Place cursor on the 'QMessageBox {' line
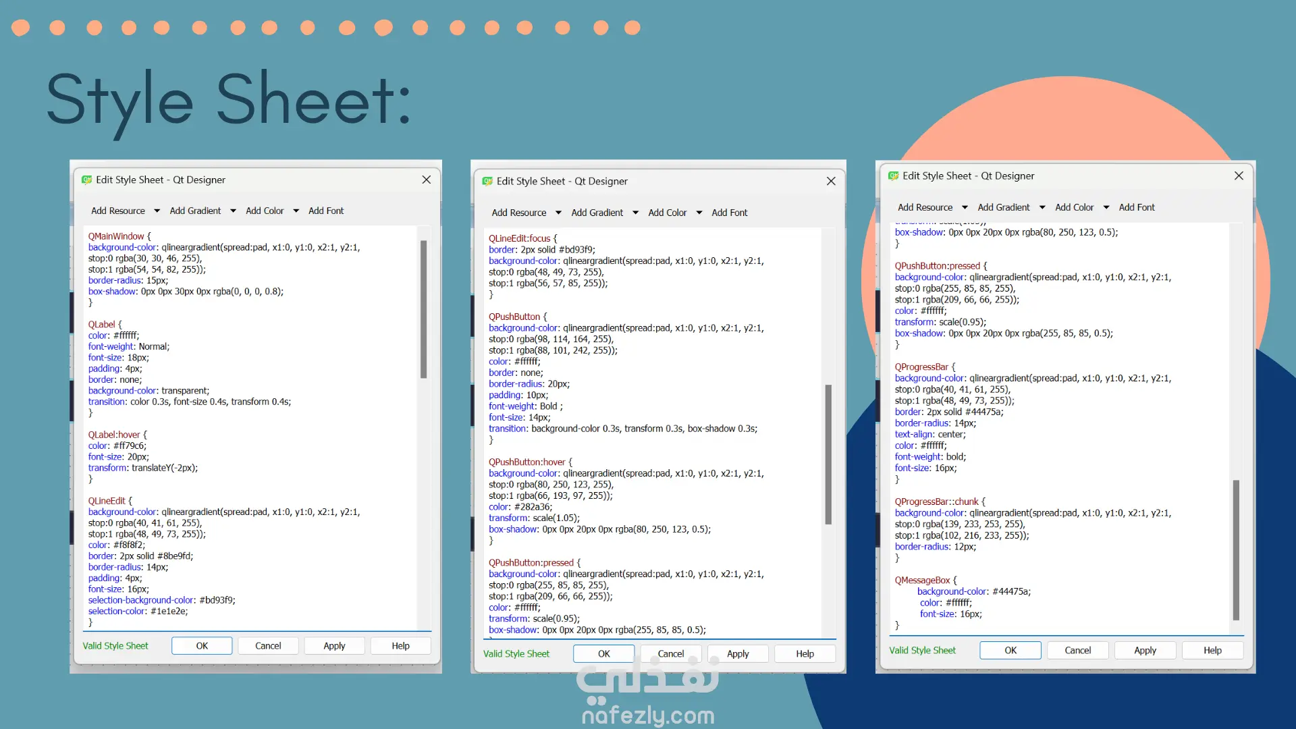The width and height of the screenshot is (1296, 729). [926, 580]
